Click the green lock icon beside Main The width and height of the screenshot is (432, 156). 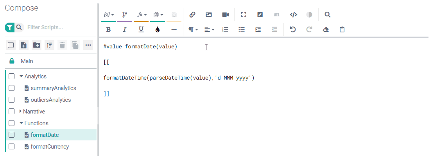(12, 61)
